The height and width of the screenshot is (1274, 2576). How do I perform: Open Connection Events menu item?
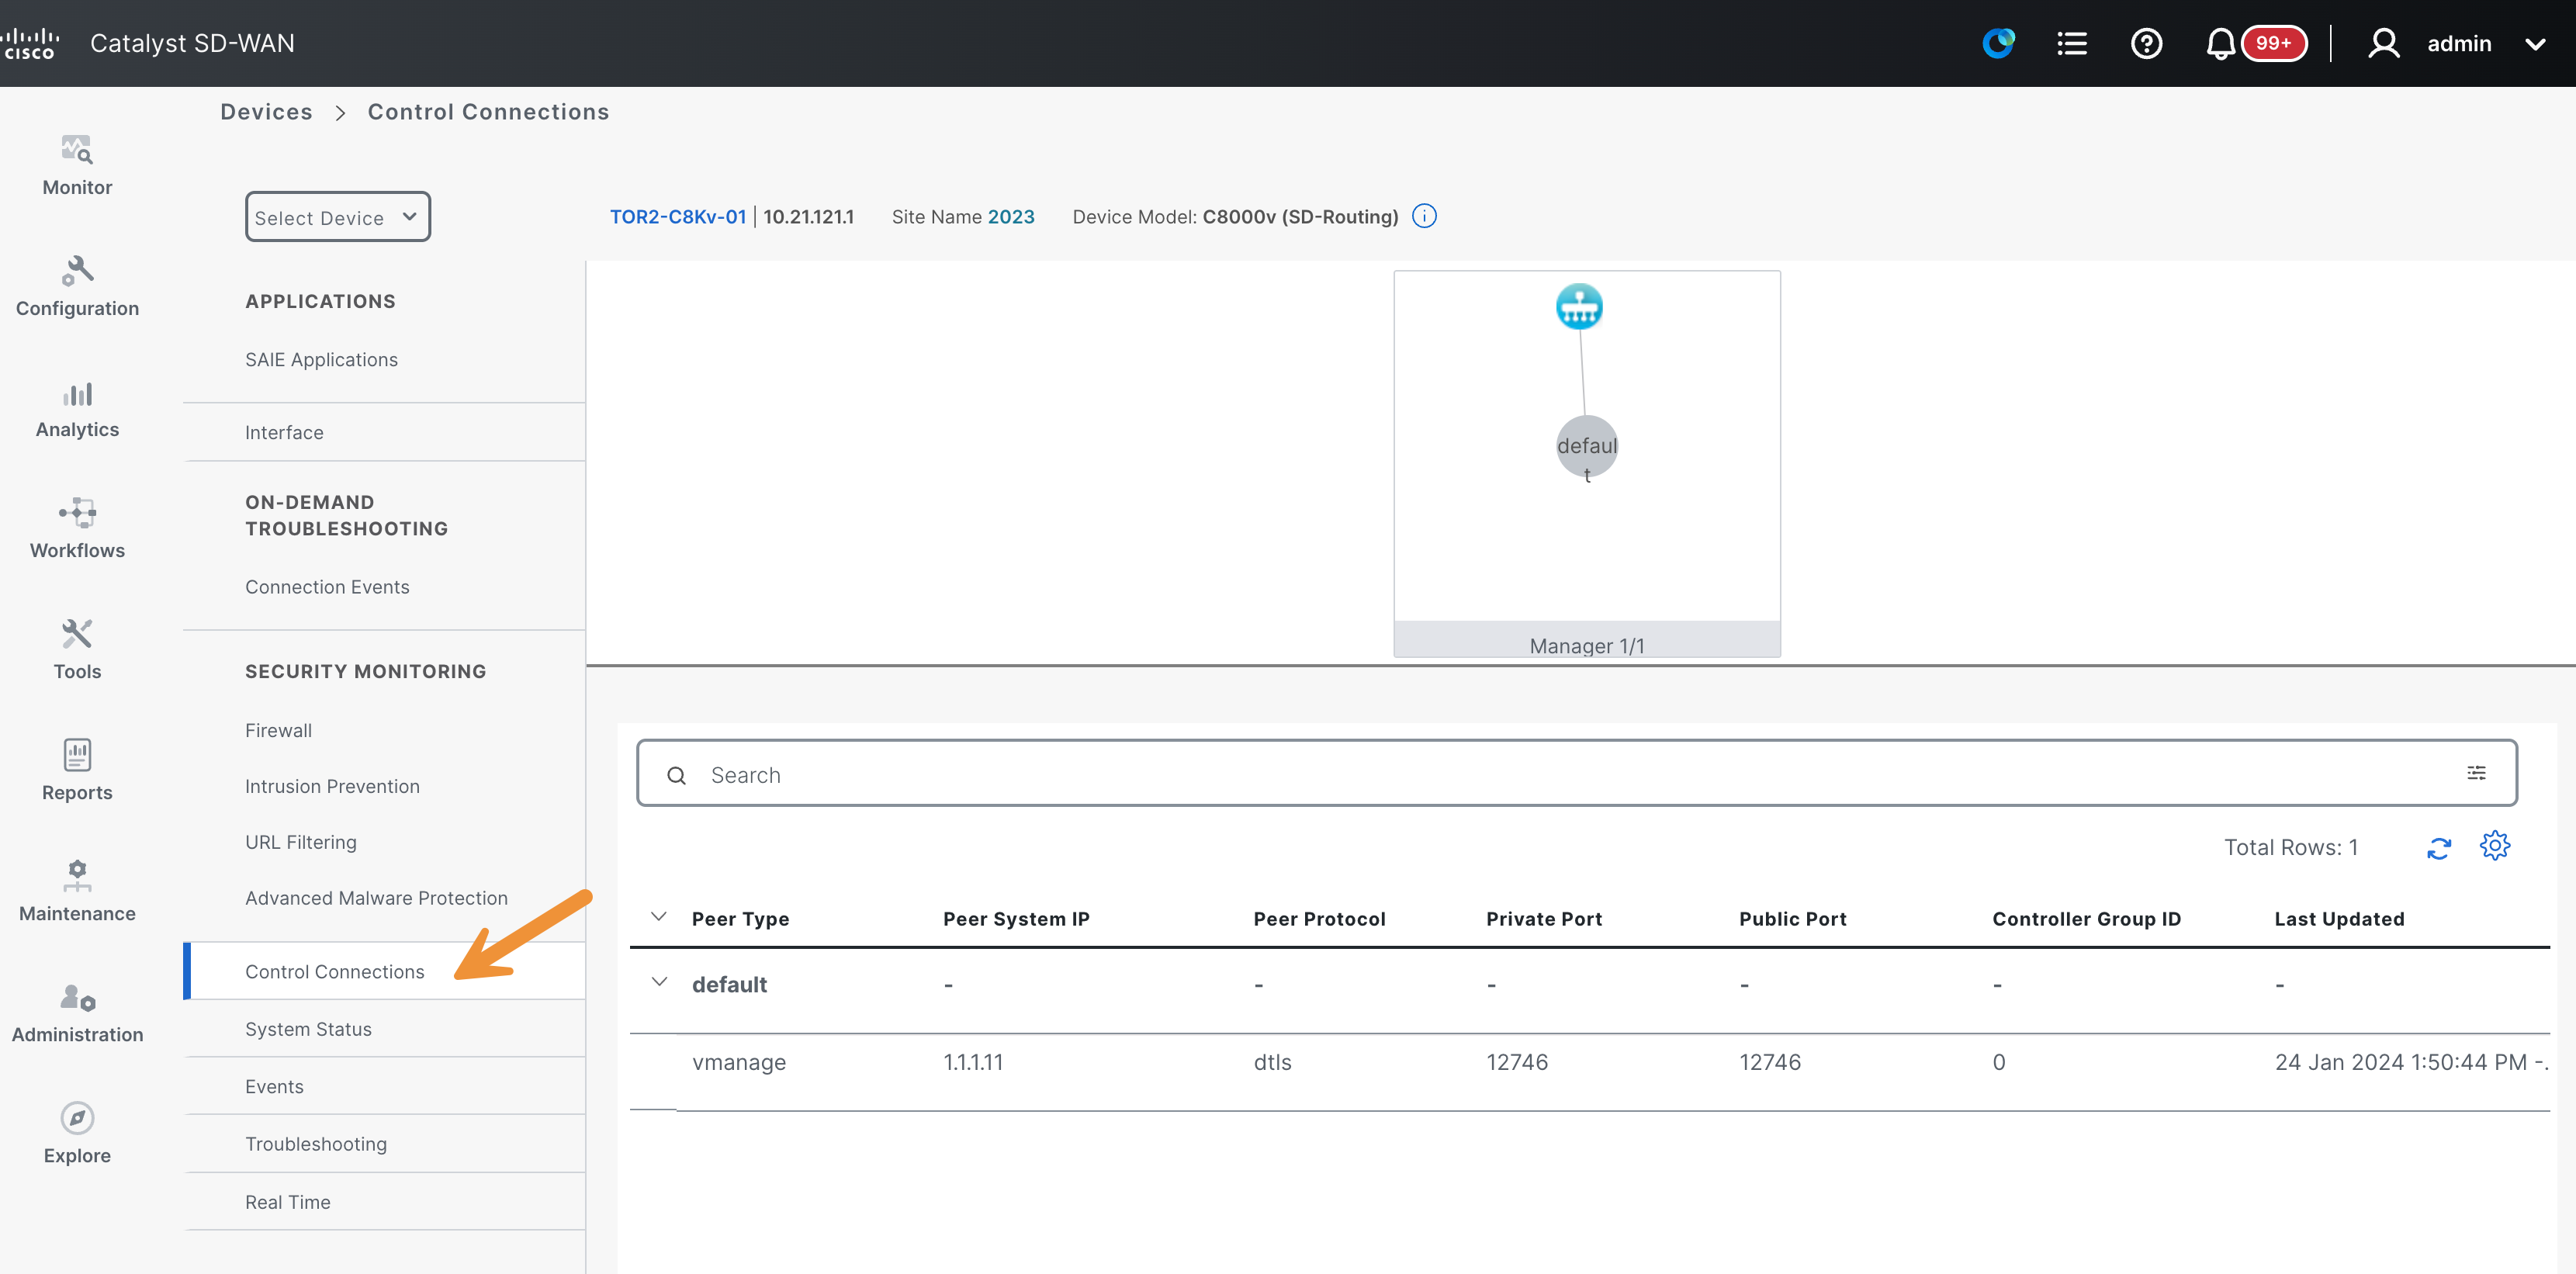click(327, 587)
